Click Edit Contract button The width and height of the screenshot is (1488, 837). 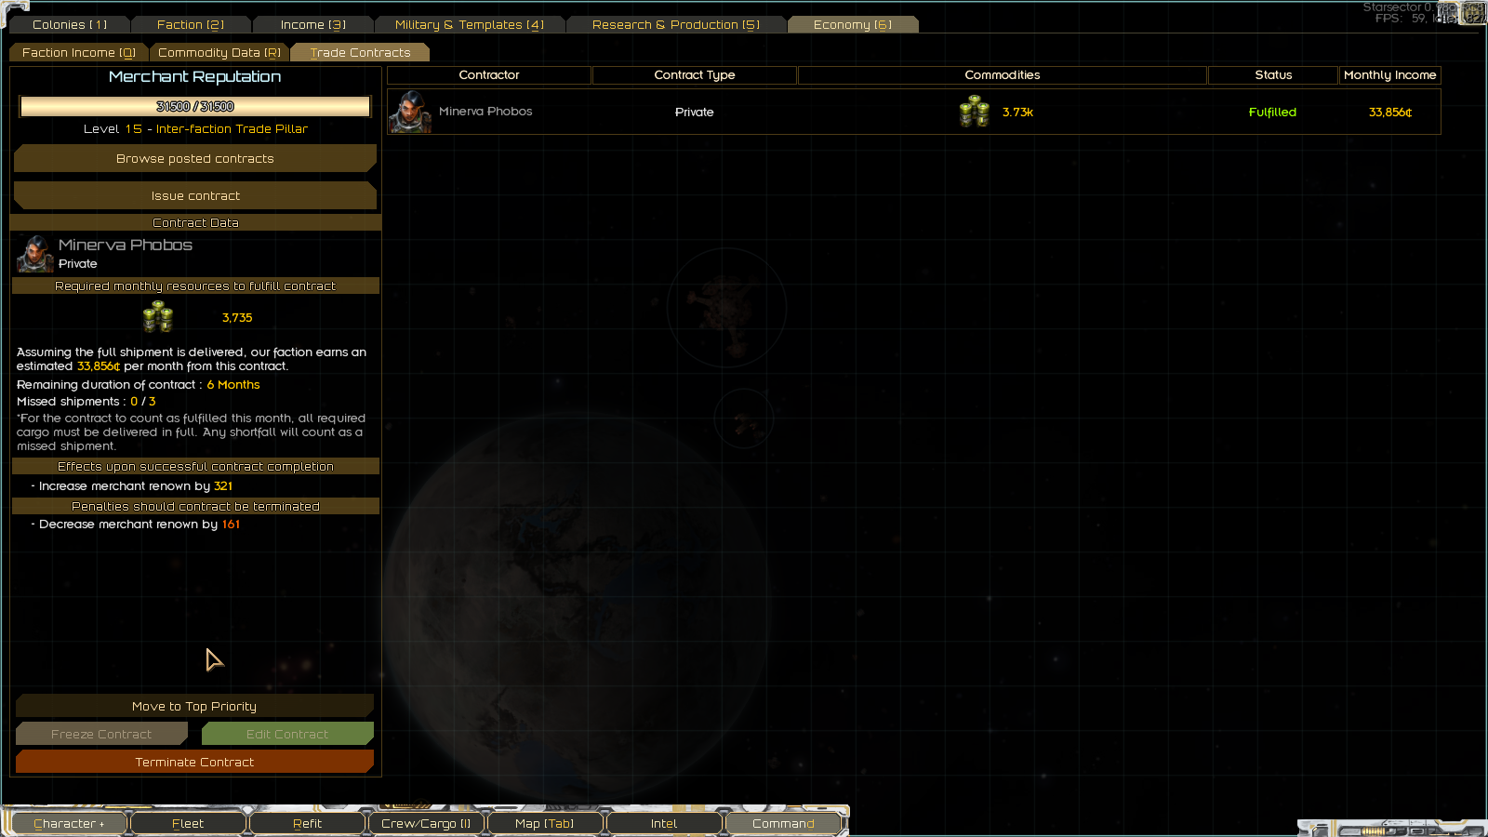(x=287, y=735)
